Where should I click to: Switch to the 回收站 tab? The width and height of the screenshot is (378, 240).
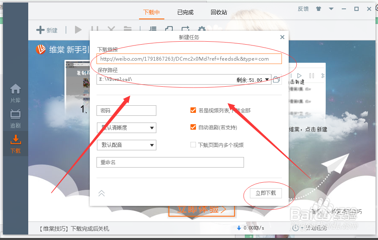point(219,12)
